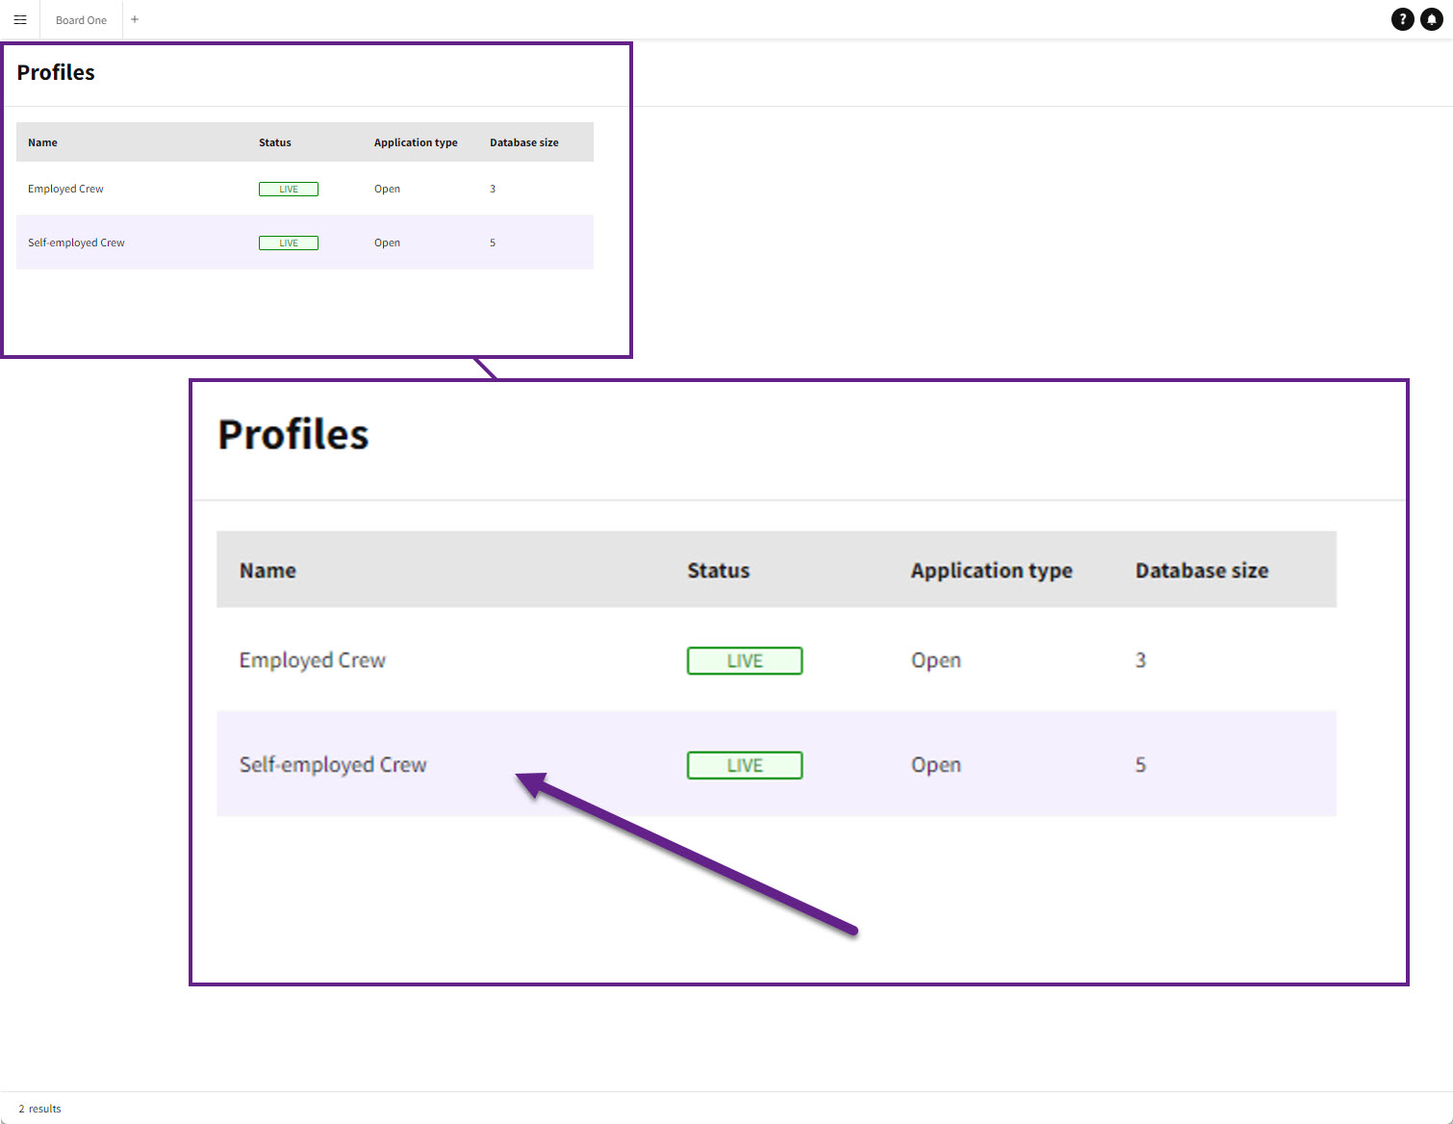The height and width of the screenshot is (1124, 1453).
Task: Select database size 3 in enlarged Profiles table
Action: point(1140,660)
